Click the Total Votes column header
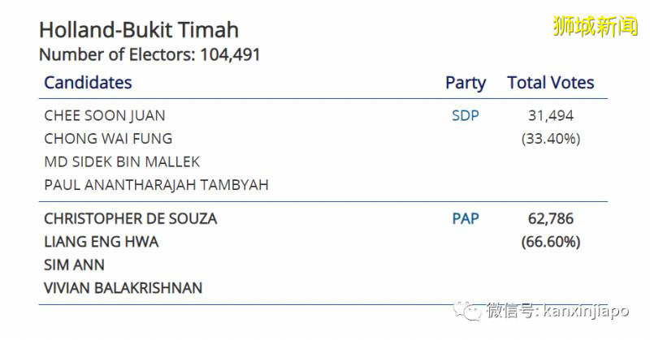The image size is (650, 340). coord(550,83)
